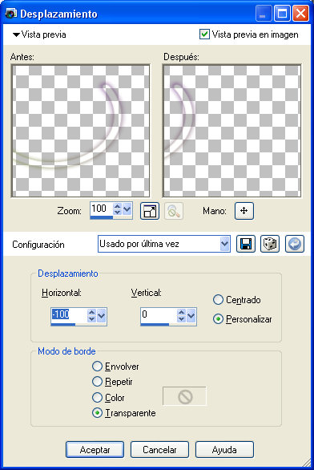Open help with the Ayuda button
Image resolution: width=314 pixels, height=470 pixels.
(x=224, y=450)
